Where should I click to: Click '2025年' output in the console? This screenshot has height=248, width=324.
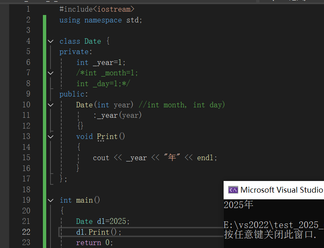coord(239,205)
